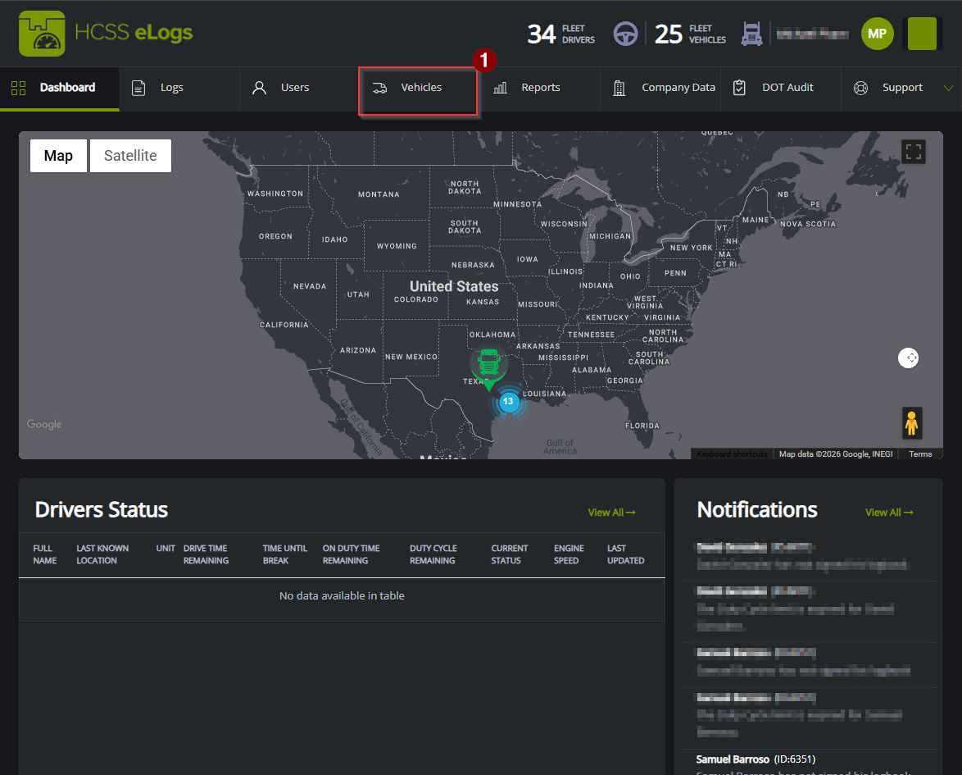Screen dimensions: 962x775
Task: Click the map recenter location button
Action: (x=908, y=358)
